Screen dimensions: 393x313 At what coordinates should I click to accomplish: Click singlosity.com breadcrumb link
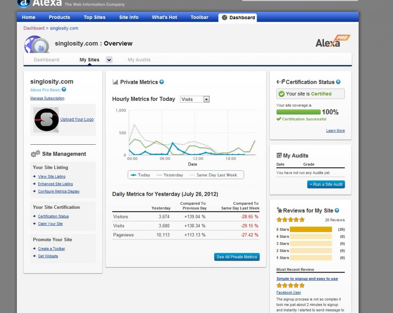point(64,28)
